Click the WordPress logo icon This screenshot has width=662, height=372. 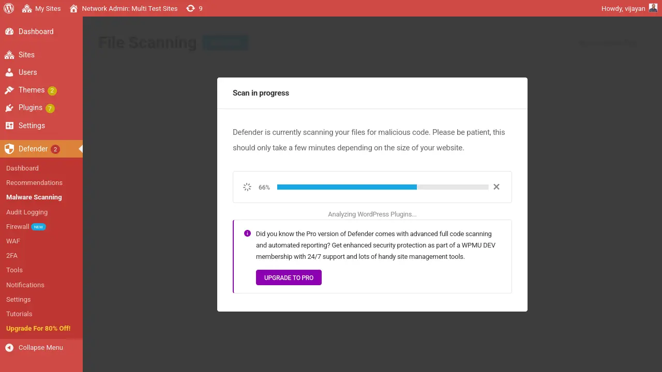pyautogui.click(x=8, y=8)
